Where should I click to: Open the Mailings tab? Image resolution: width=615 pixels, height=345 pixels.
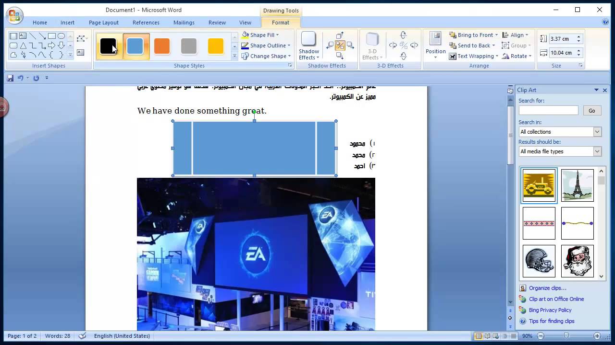pos(184,23)
